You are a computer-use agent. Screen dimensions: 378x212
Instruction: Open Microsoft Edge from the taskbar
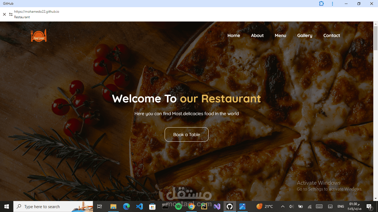[x=126, y=206]
